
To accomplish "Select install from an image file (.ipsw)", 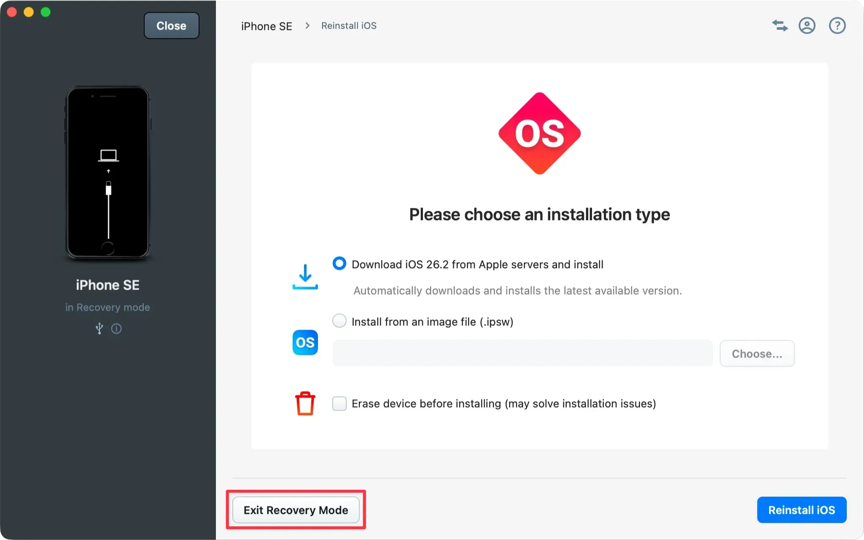I will (339, 321).
